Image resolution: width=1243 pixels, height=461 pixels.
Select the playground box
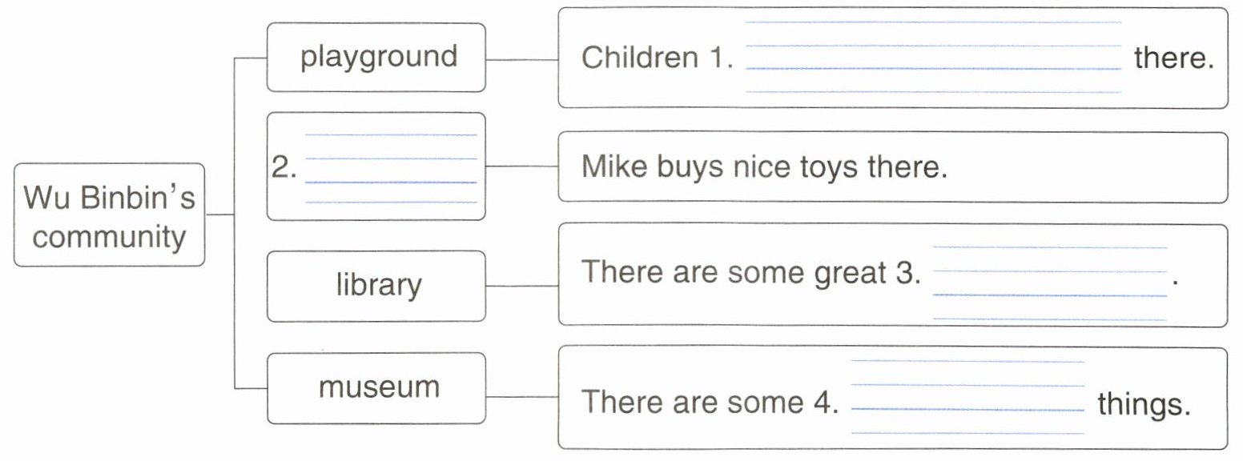[376, 57]
